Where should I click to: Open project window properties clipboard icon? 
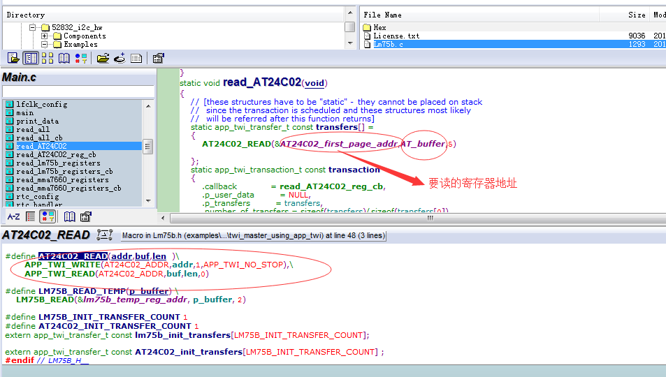(158, 58)
